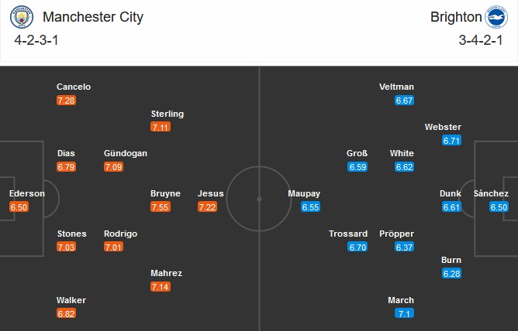This screenshot has height=331, width=518.
Task: Click Maupay's 6.55 rating badge
Action: pyautogui.click(x=310, y=206)
